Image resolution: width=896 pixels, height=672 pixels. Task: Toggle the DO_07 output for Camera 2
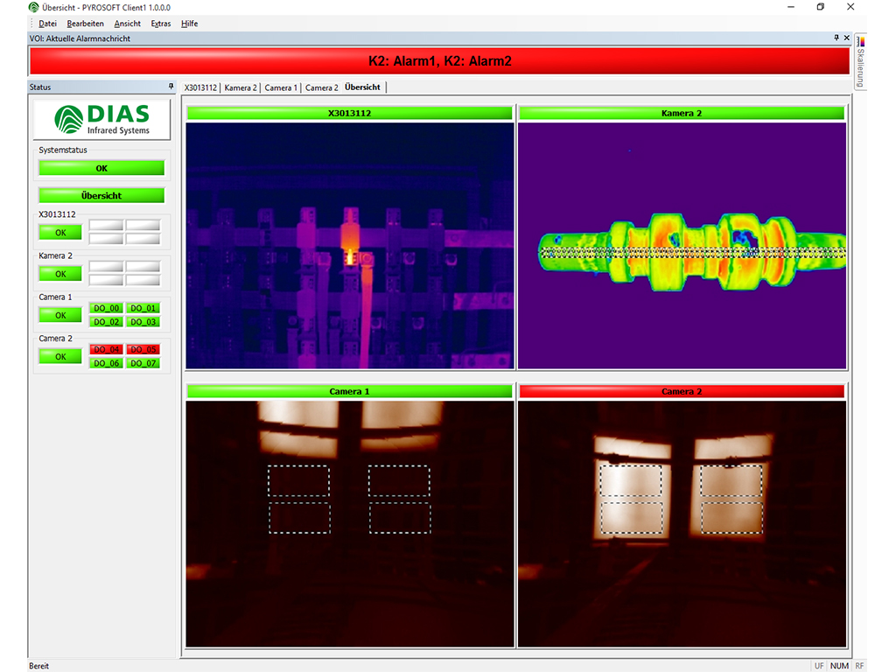click(x=143, y=362)
